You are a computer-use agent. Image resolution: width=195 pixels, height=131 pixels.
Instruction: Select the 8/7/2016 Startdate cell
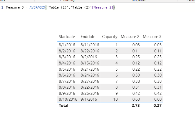pos(67,81)
